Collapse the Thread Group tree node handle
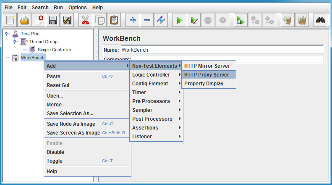Screen dimensions: 332x185 [x=15, y=42]
